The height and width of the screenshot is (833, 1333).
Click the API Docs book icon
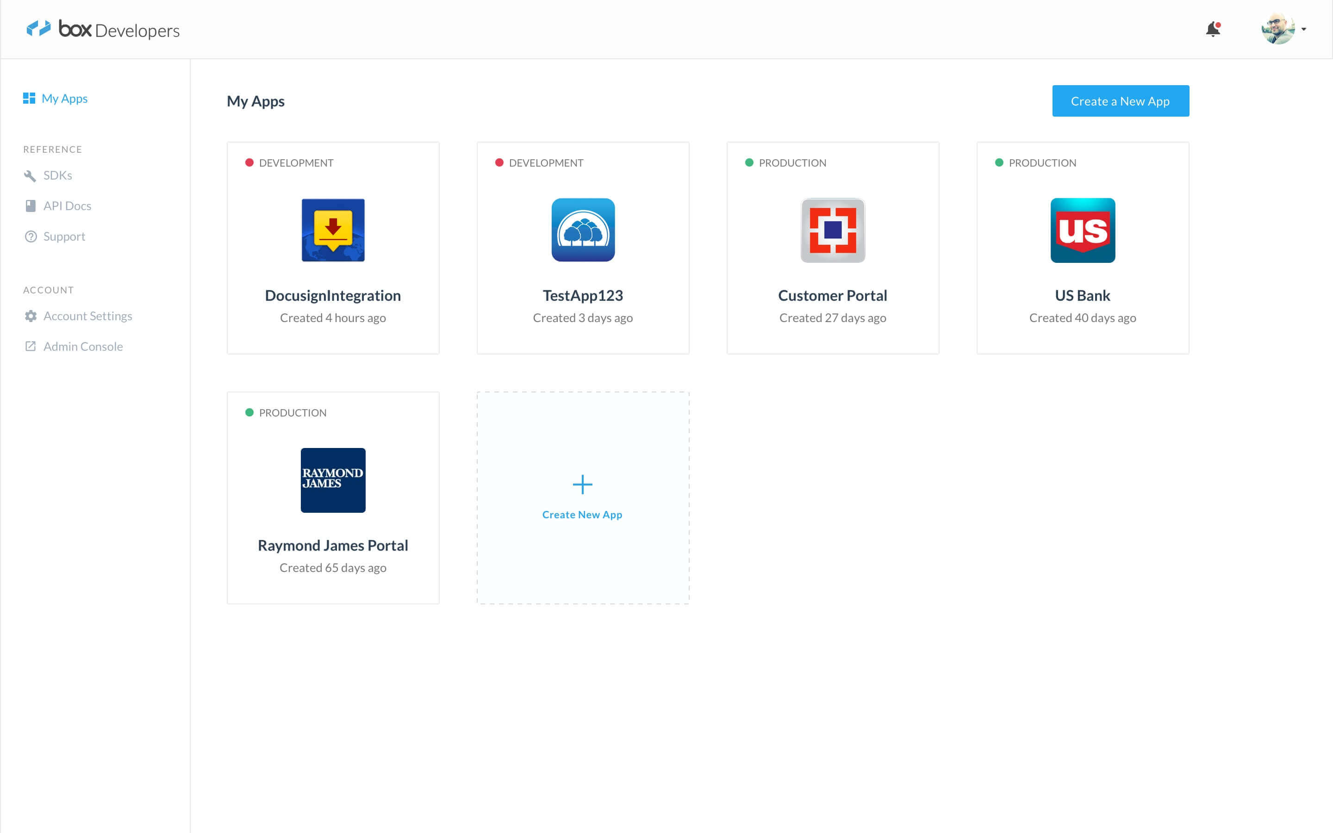[30, 206]
